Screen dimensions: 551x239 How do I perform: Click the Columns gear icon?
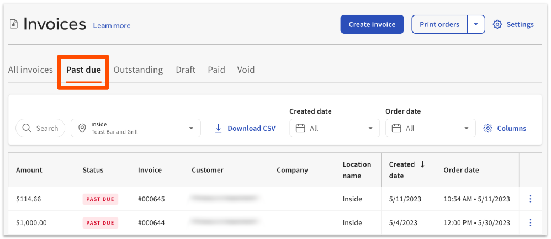tap(488, 128)
